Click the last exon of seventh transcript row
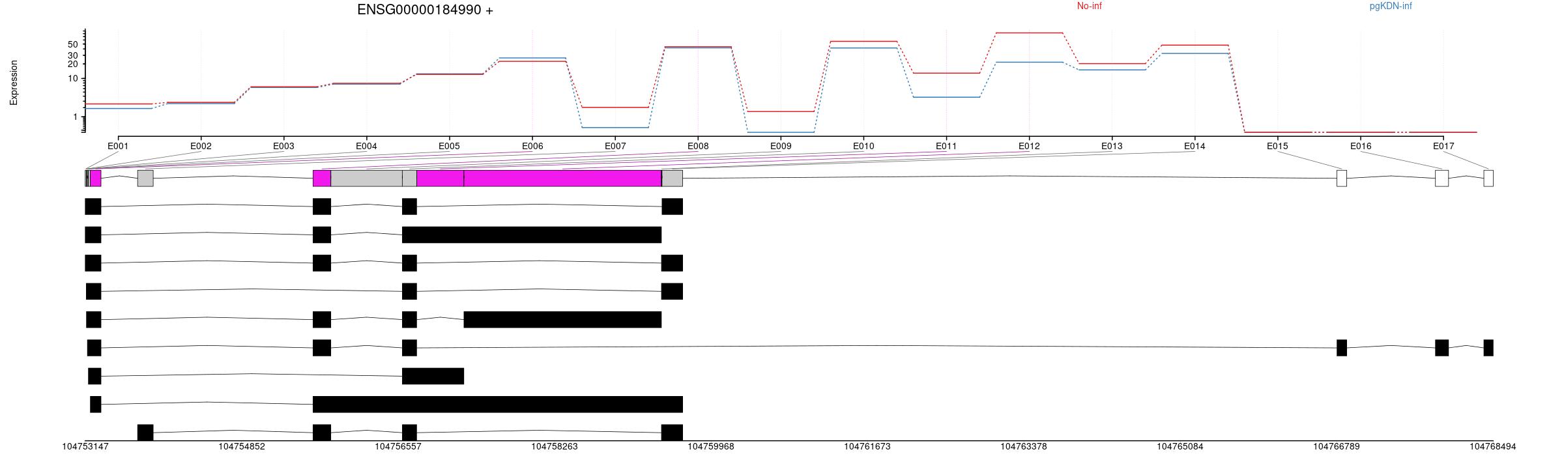The image size is (1564, 456). click(433, 377)
